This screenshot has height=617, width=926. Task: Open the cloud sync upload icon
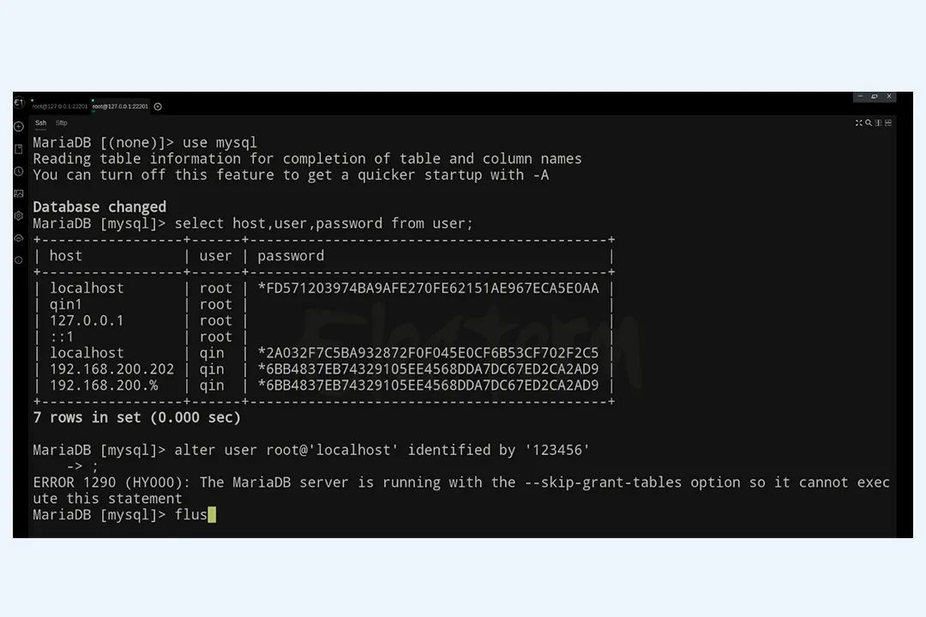click(19, 238)
